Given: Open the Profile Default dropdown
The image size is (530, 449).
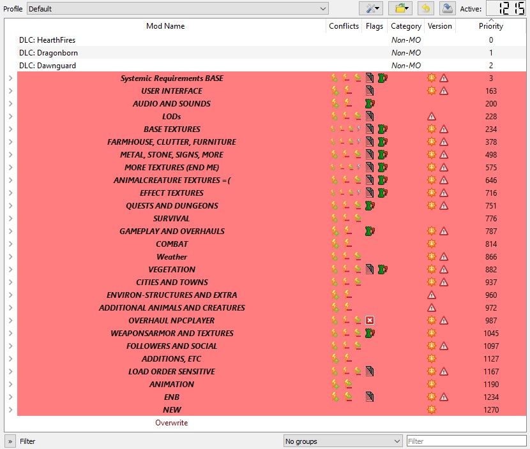Looking at the screenshot, I should [178, 9].
